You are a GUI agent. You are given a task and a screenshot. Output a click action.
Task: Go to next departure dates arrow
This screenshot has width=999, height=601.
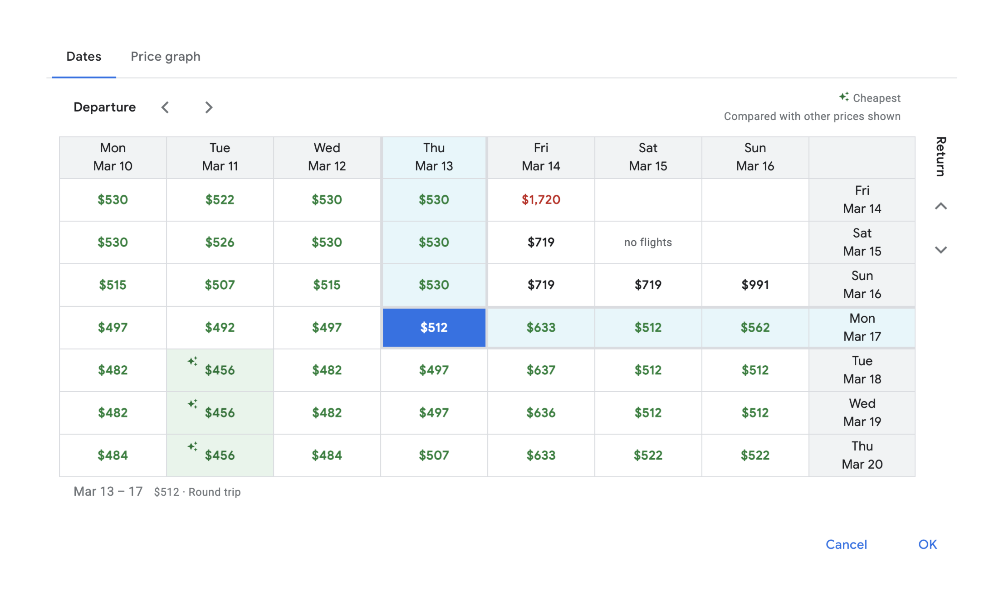tap(209, 107)
